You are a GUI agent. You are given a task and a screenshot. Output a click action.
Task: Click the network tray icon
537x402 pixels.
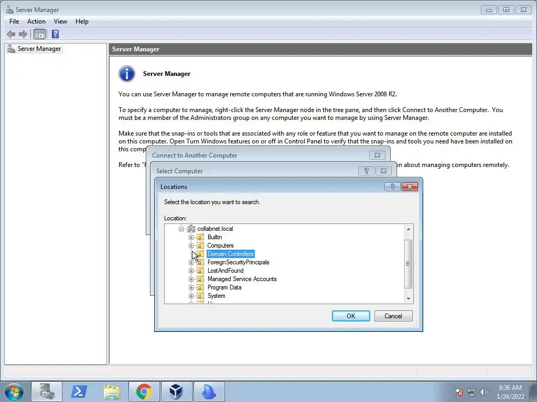[x=471, y=392]
